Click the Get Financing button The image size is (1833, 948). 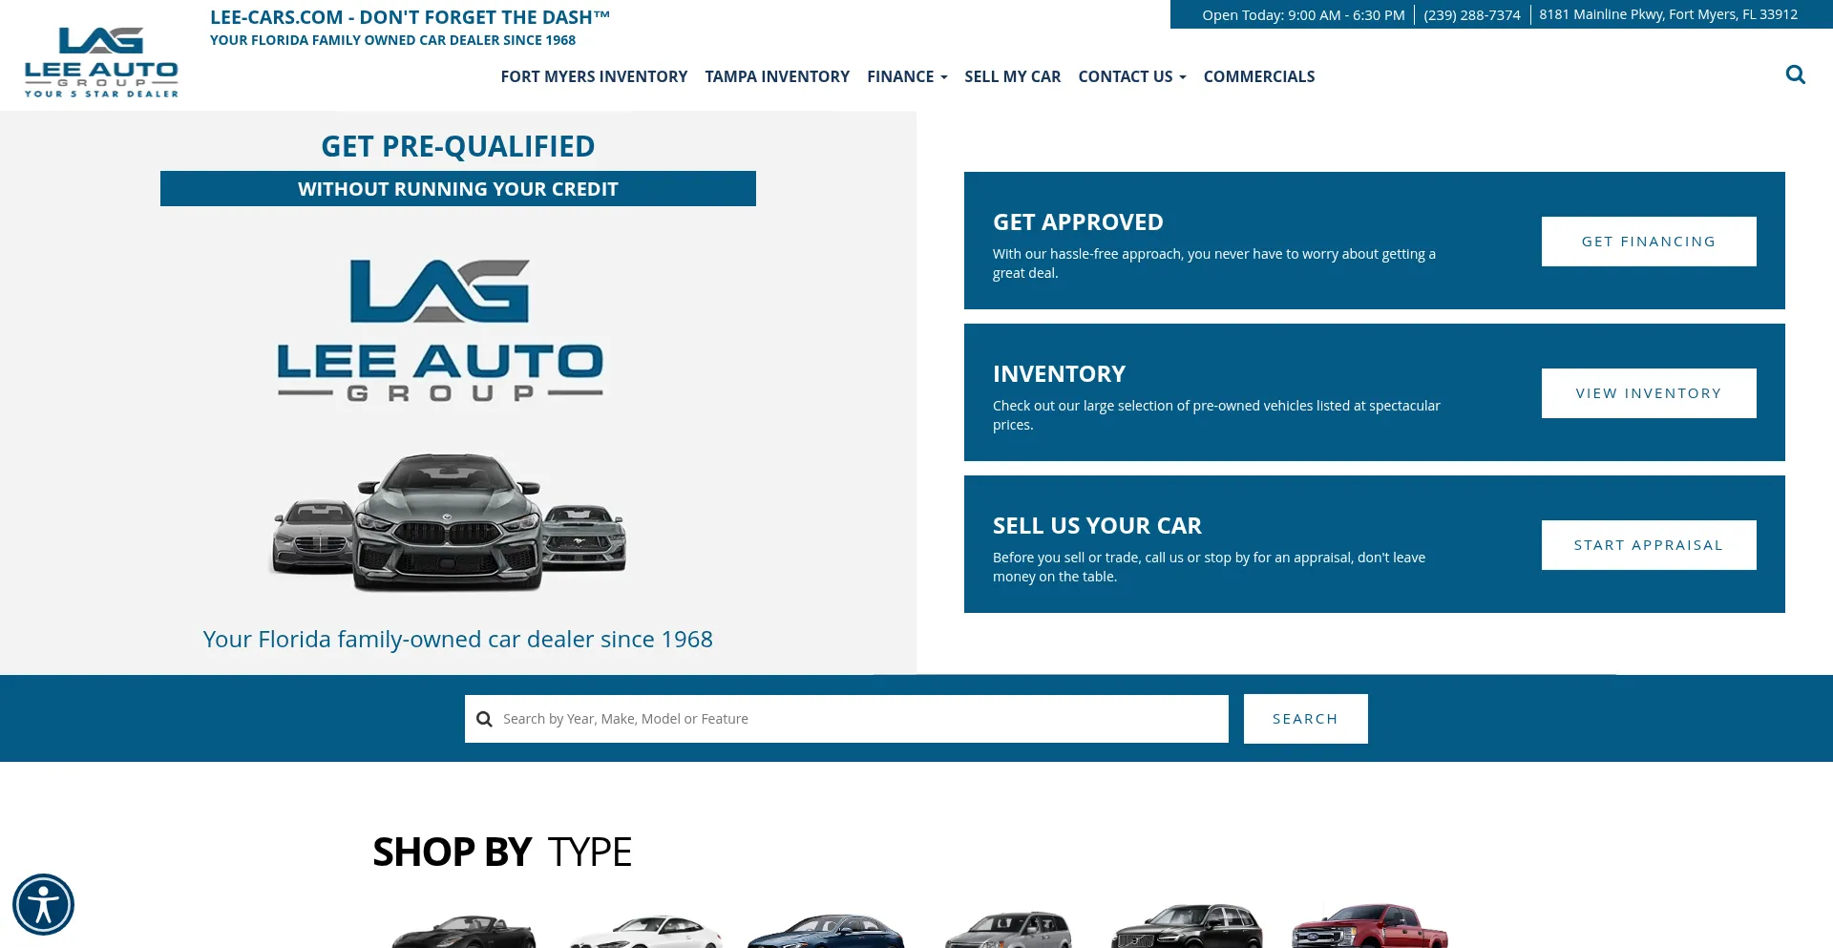(x=1649, y=242)
